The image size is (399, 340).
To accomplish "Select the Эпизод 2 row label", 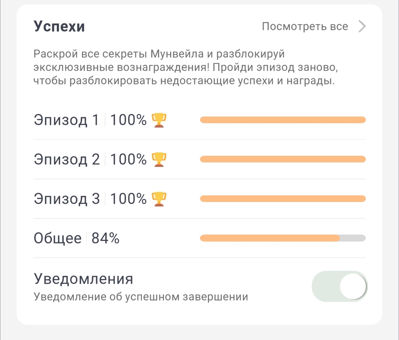I will click(66, 159).
